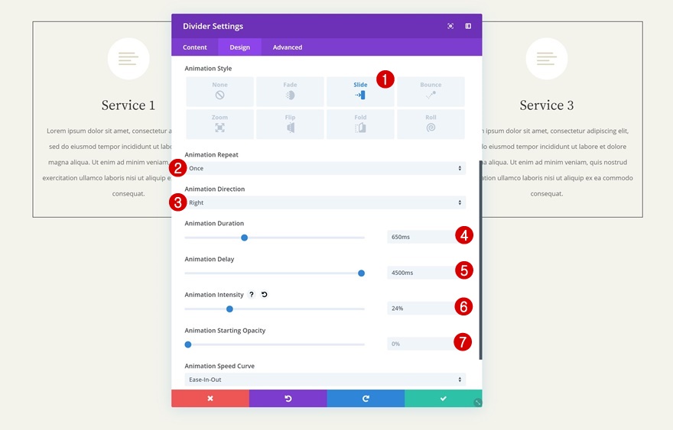Open the Animation Speed Curve dropdown

(x=325, y=380)
